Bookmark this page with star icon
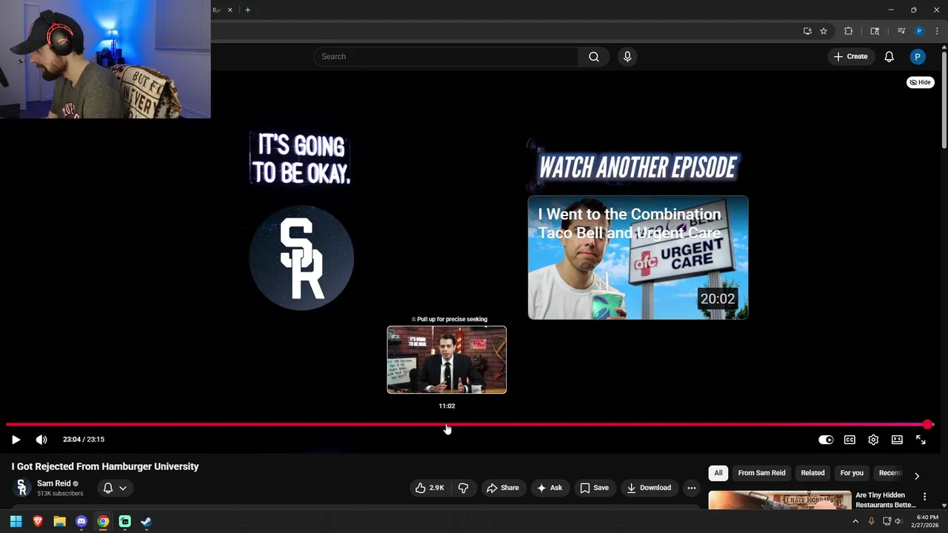Image resolution: width=948 pixels, height=533 pixels. click(823, 31)
